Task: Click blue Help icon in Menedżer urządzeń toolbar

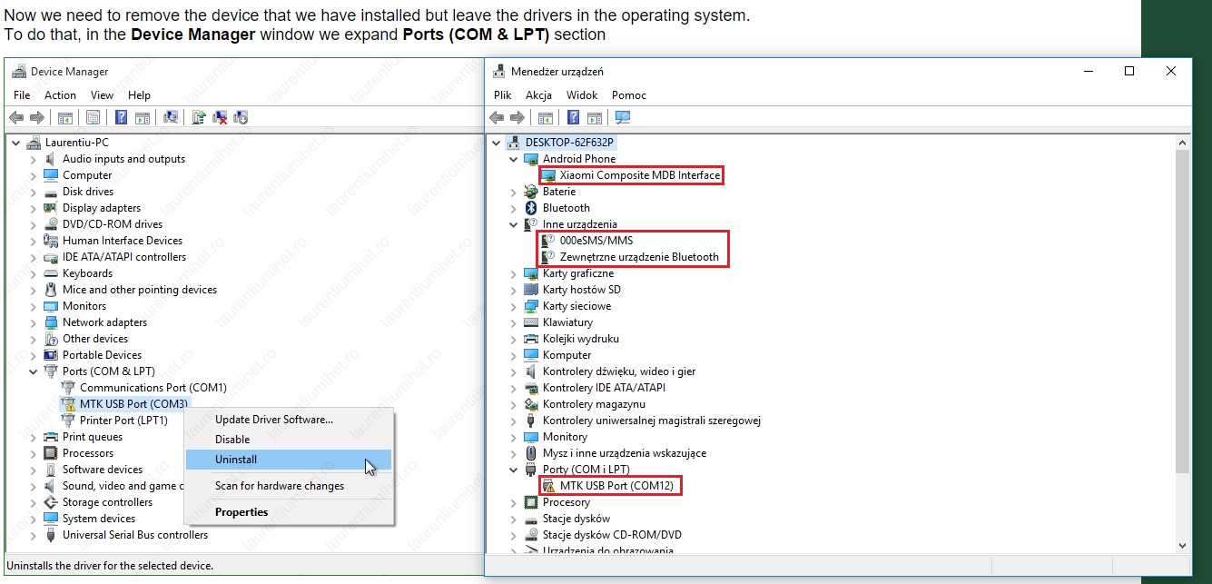Action: [x=573, y=117]
